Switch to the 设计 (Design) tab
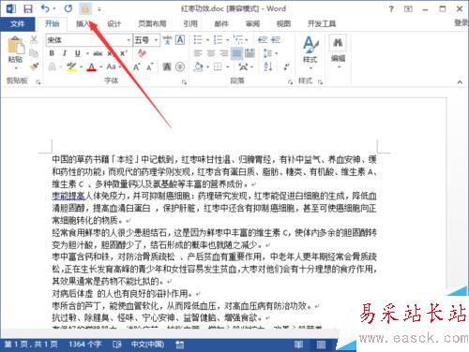This screenshot has height=352, width=469. pos(113,23)
